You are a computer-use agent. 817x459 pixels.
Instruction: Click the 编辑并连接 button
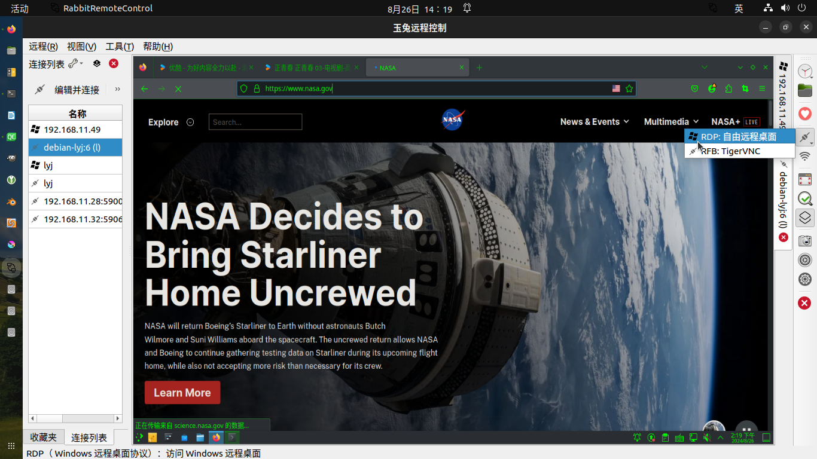pos(67,90)
